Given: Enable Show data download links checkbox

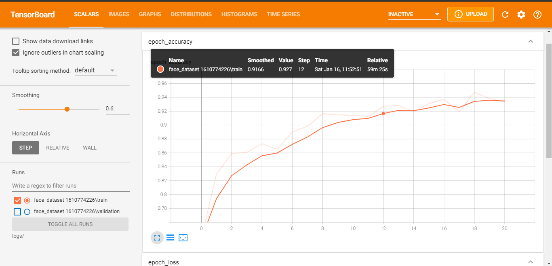Looking at the screenshot, I should click(16, 41).
